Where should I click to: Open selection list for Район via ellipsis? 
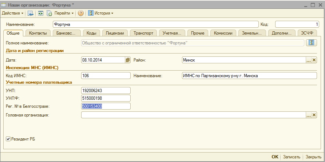(x=308, y=60)
